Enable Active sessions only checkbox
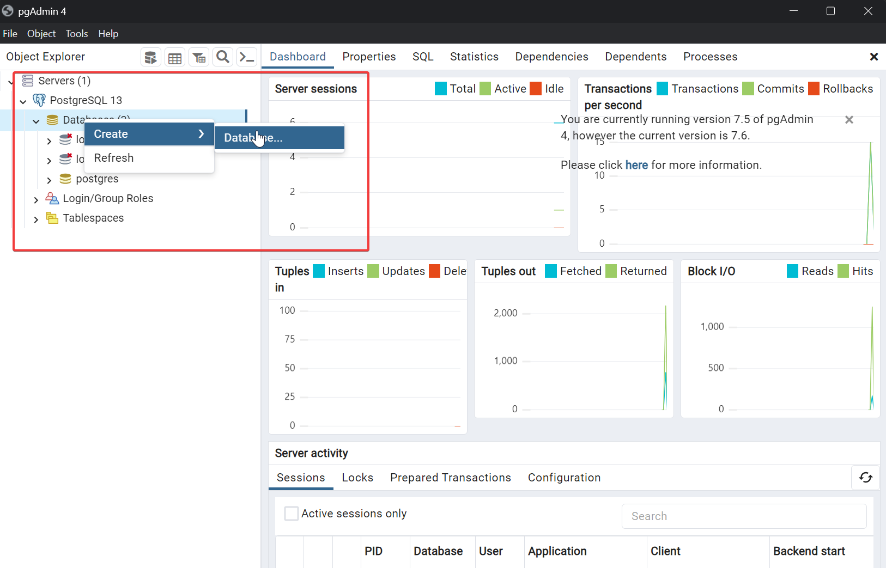The width and height of the screenshot is (886, 568). pyautogui.click(x=292, y=514)
